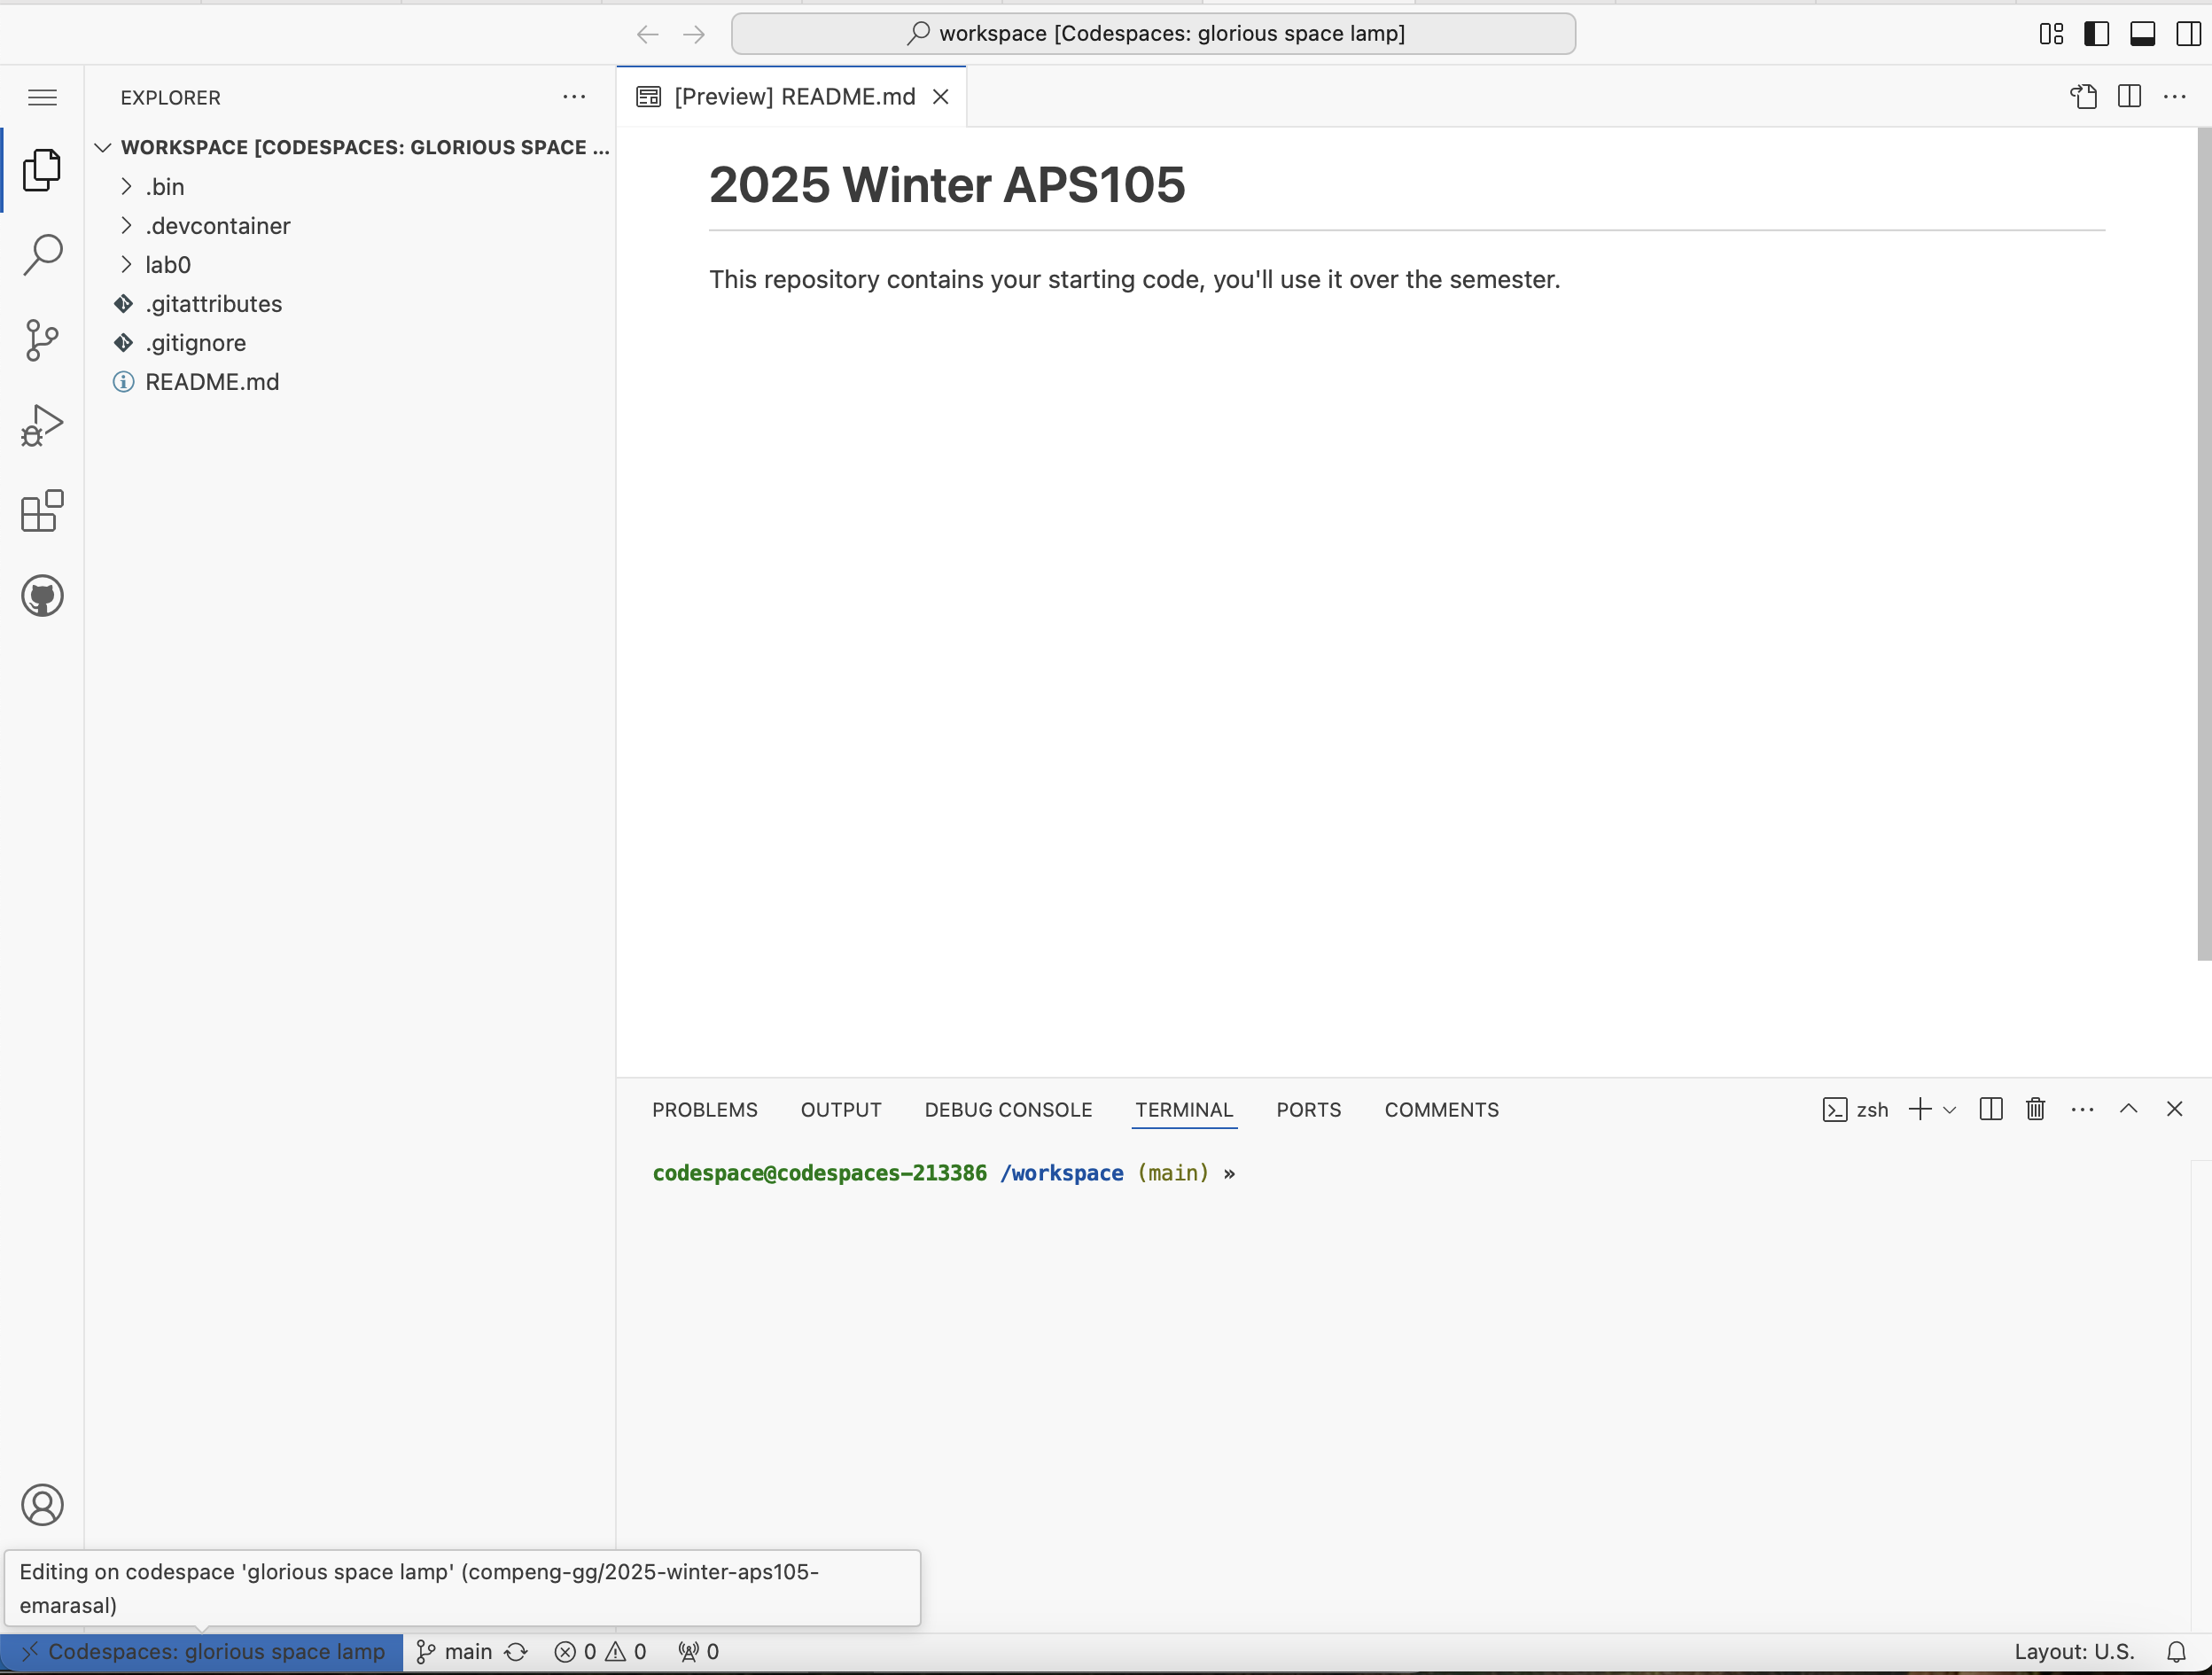
Task: Open the terminal launch profile dropdown
Action: pos(1950,1110)
